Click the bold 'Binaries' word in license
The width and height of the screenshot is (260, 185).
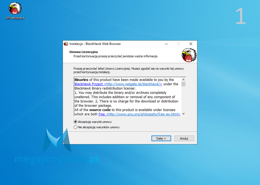pos(82,80)
